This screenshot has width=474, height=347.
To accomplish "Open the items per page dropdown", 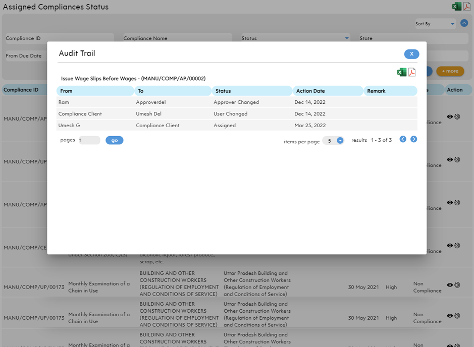I will (340, 140).
